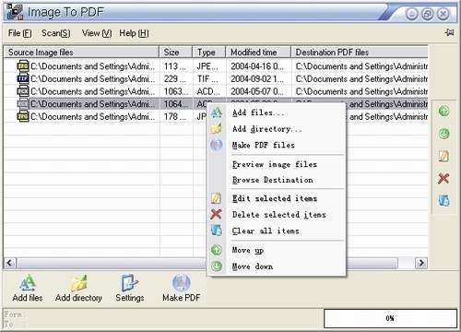Viewport: 461px width, 332px height.
Task: Click the 229 size cell
Action: 175,78
